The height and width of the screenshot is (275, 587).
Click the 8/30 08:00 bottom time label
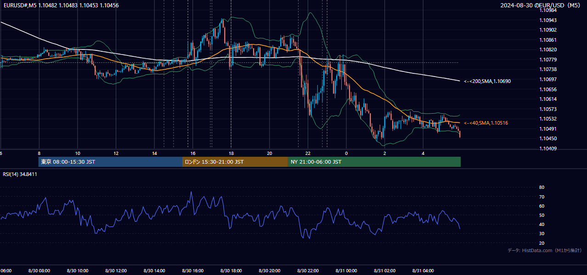39,271
